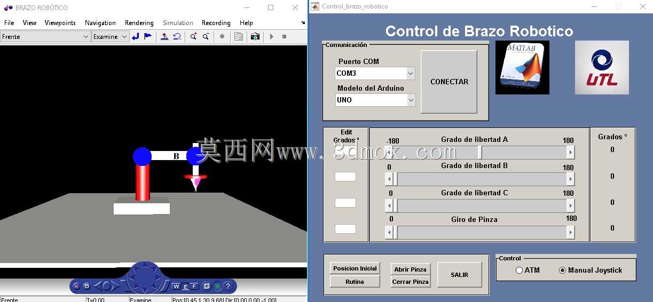
Task: Click Edit Grados field for Grado de libertad B
Action: tap(345, 177)
